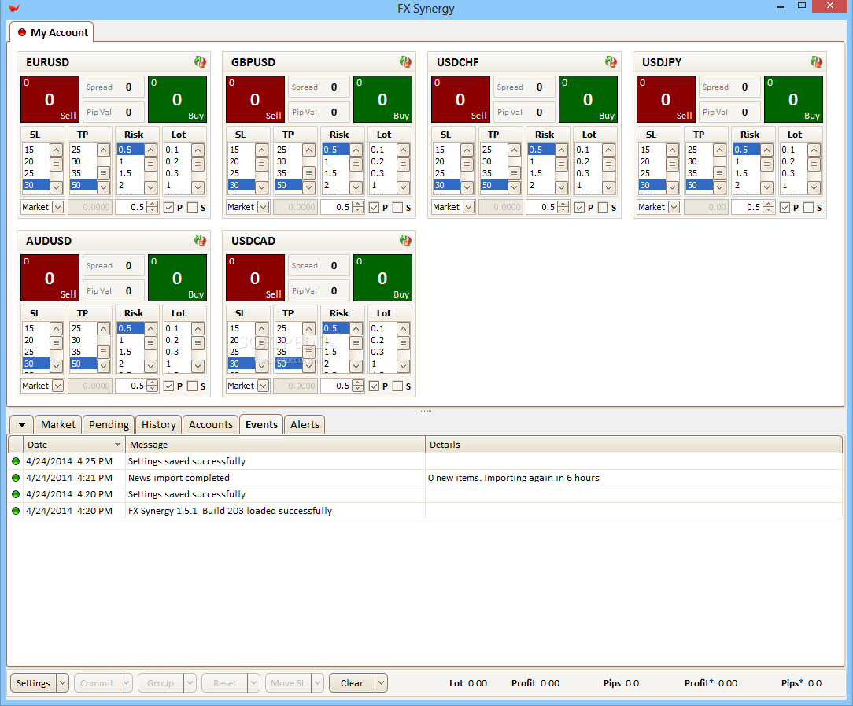Toggle the GBPUSD S checkbox

click(397, 207)
